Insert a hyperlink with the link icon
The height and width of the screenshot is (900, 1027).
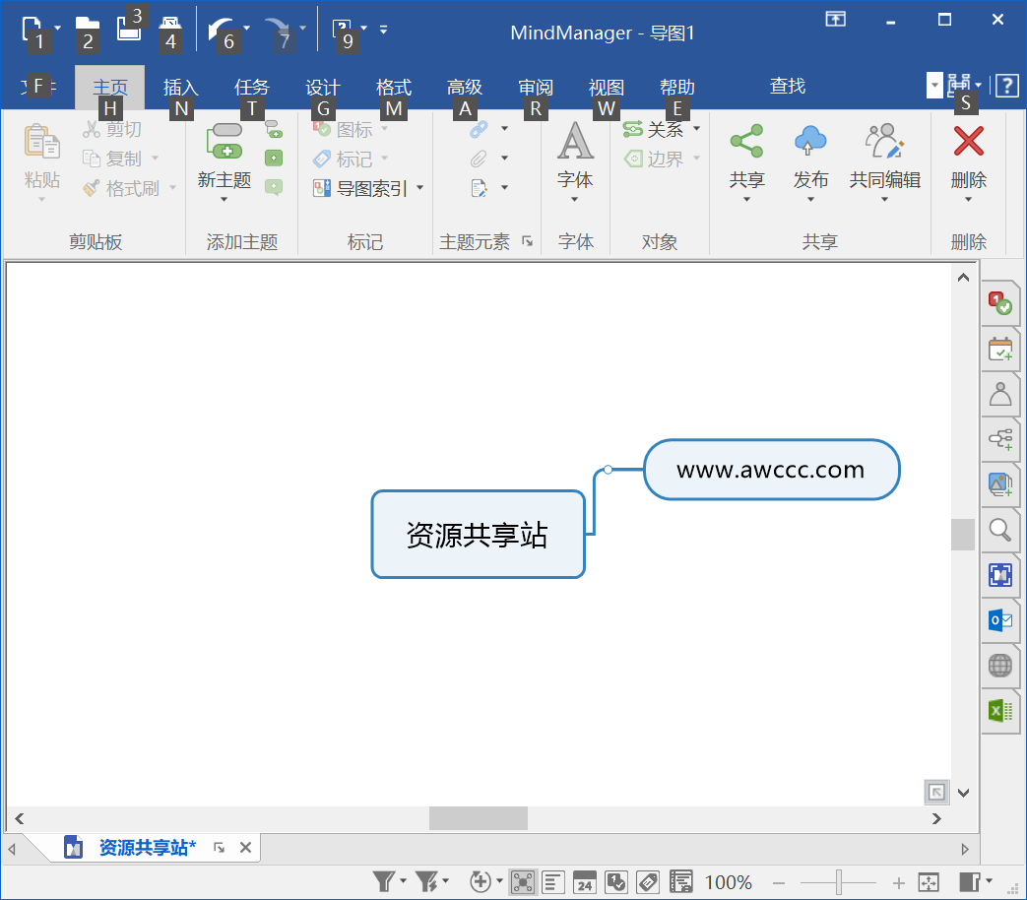pyautogui.click(x=479, y=129)
